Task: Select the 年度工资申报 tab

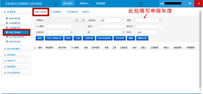Action: tap(41, 12)
